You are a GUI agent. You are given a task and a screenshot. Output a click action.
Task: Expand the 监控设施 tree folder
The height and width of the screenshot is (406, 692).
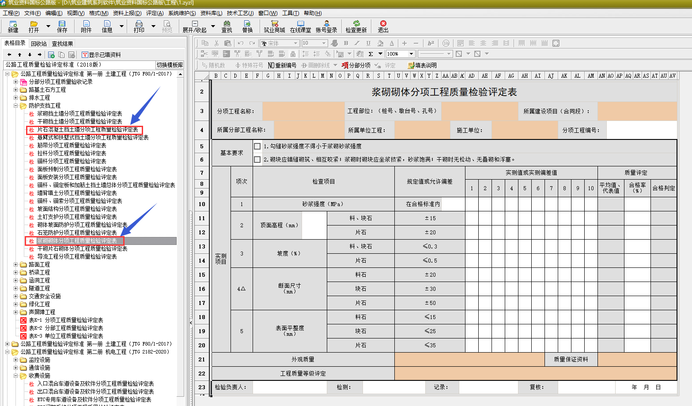tap(16, 360)
